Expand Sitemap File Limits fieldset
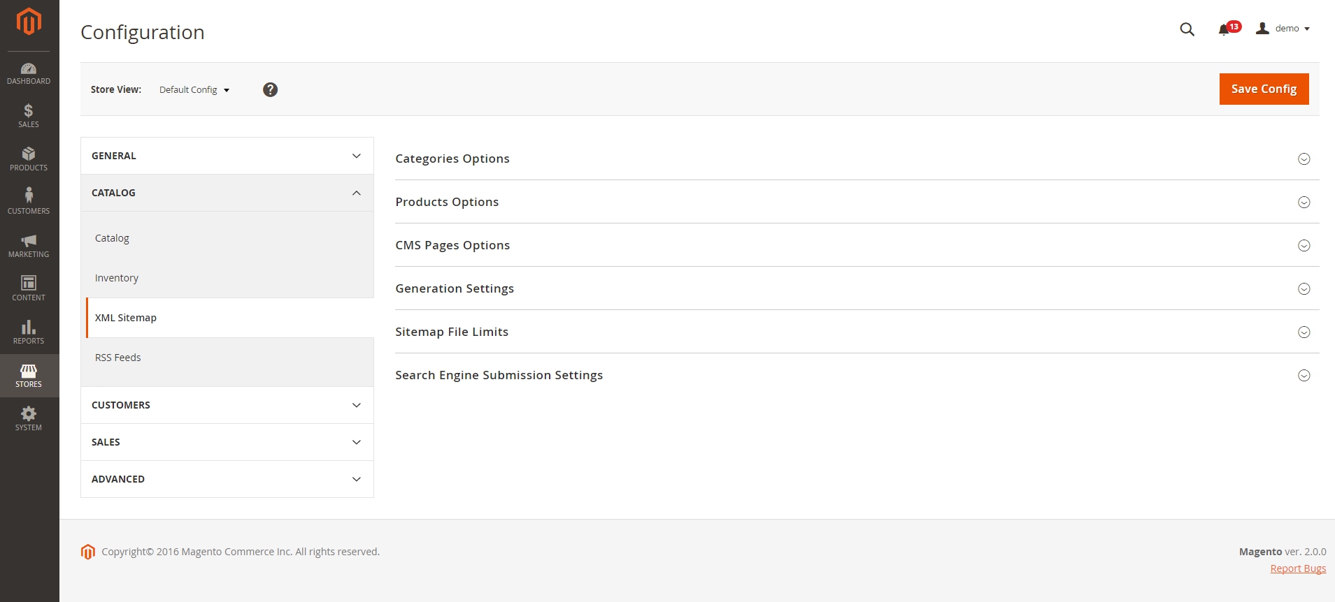1335x602 pixels. [x=857, y=332]
